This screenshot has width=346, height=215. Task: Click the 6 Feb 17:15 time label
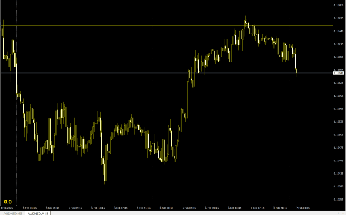point(257,208)
